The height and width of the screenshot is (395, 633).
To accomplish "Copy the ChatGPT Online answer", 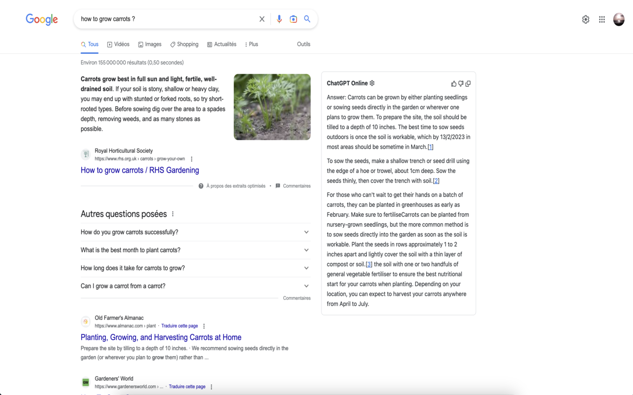I will [468, 83].
